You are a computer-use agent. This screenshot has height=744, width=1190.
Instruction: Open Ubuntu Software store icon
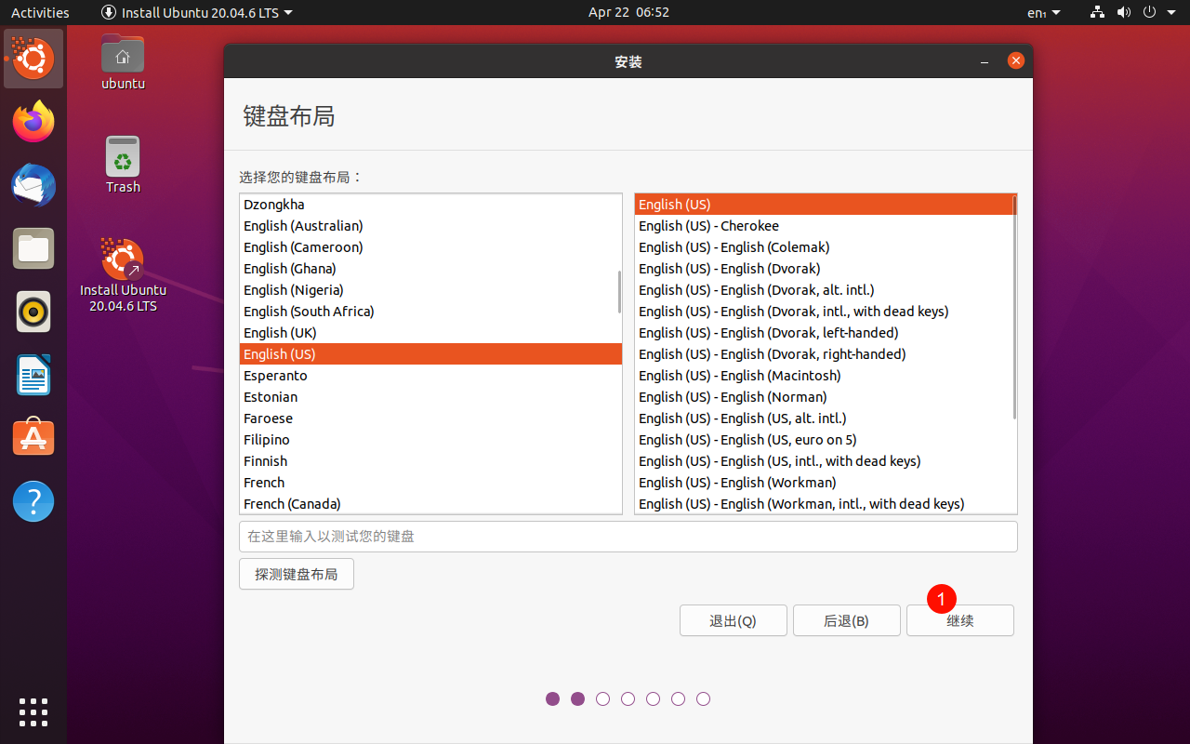point(33,438)
